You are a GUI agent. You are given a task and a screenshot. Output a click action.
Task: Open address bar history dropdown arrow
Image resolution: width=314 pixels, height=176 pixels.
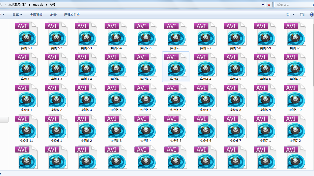(x=263, y=5)
